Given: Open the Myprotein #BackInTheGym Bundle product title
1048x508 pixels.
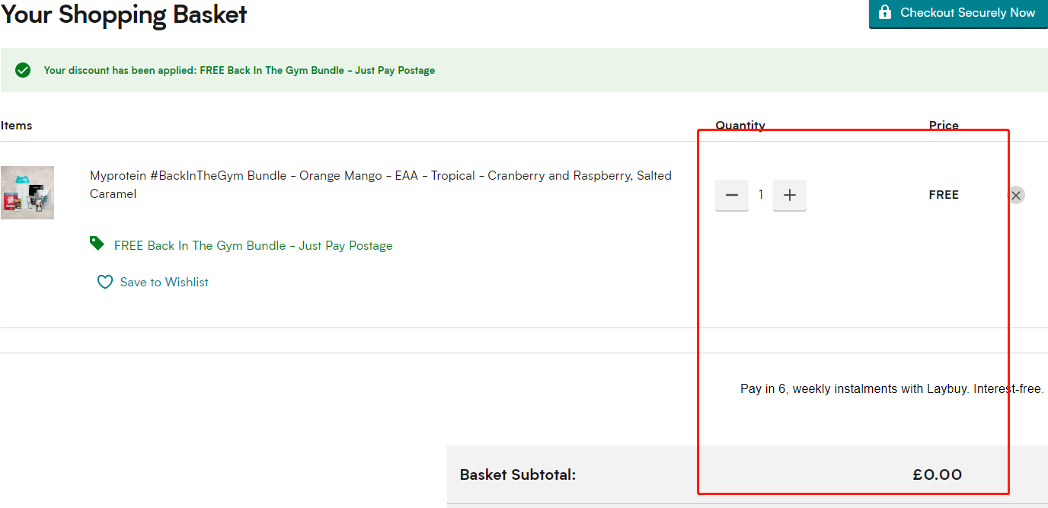Looking at the screenshot, I should (381, 184).
